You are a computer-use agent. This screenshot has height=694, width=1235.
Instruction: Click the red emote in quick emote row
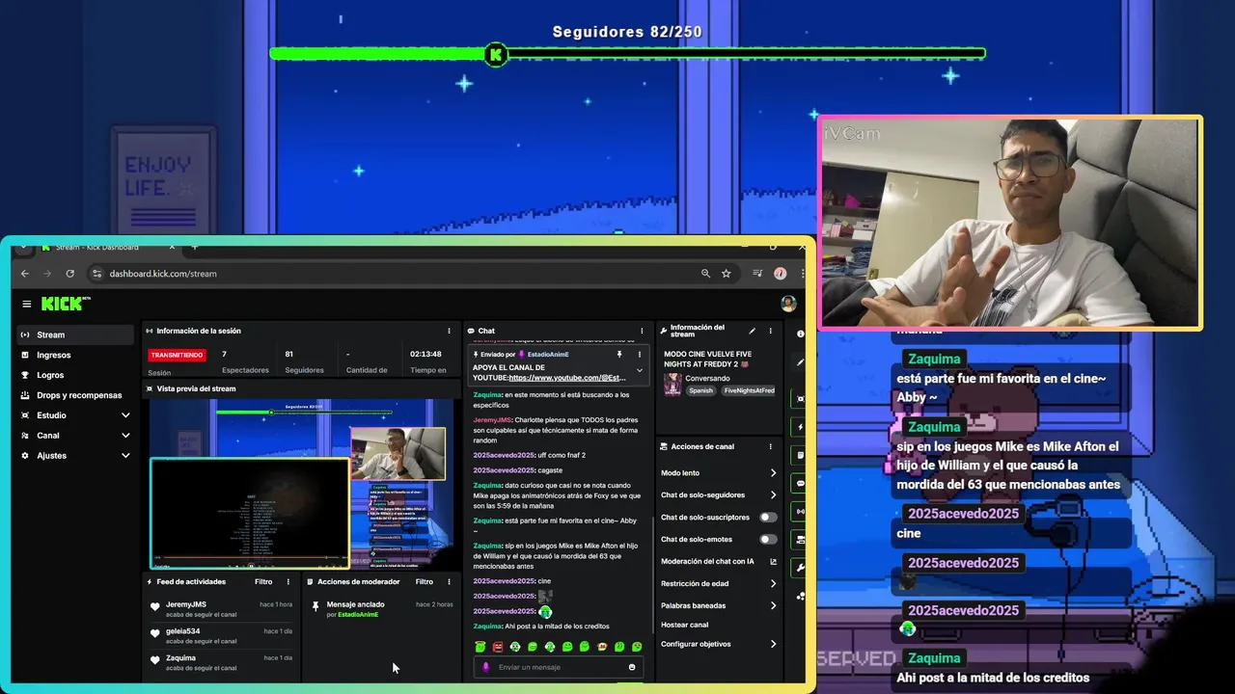(498, 647)
